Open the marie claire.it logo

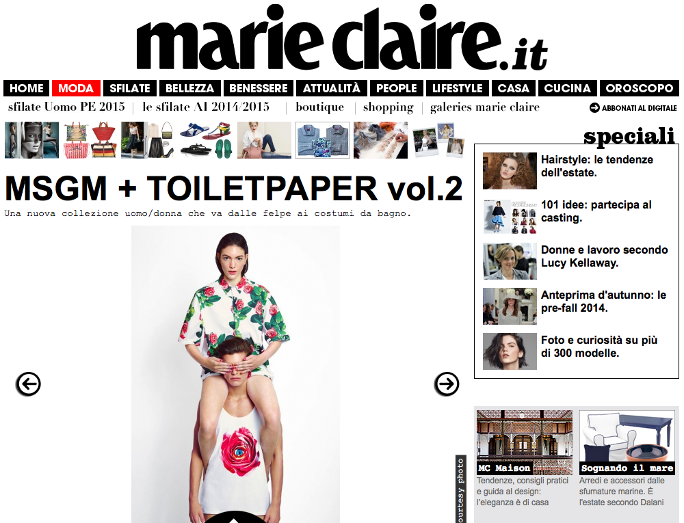(x=342, y=38)
